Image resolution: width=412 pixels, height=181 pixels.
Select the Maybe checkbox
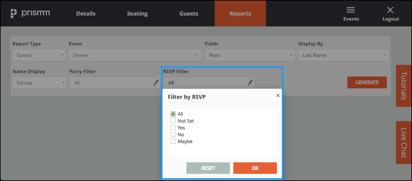(173, 141)
